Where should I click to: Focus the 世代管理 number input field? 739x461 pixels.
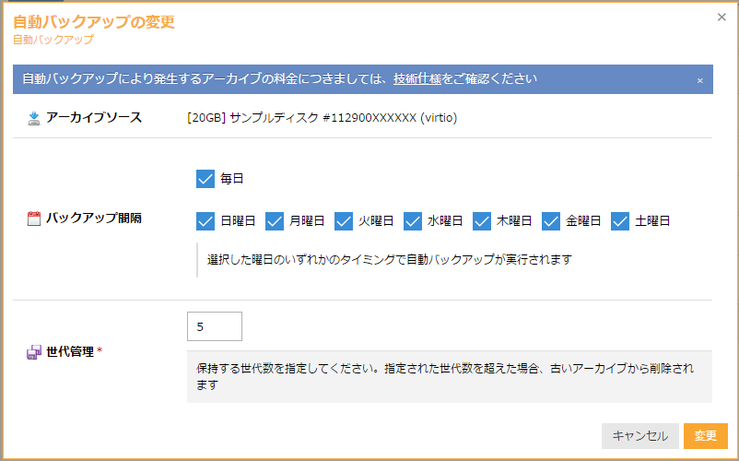[x=214, y=326]
